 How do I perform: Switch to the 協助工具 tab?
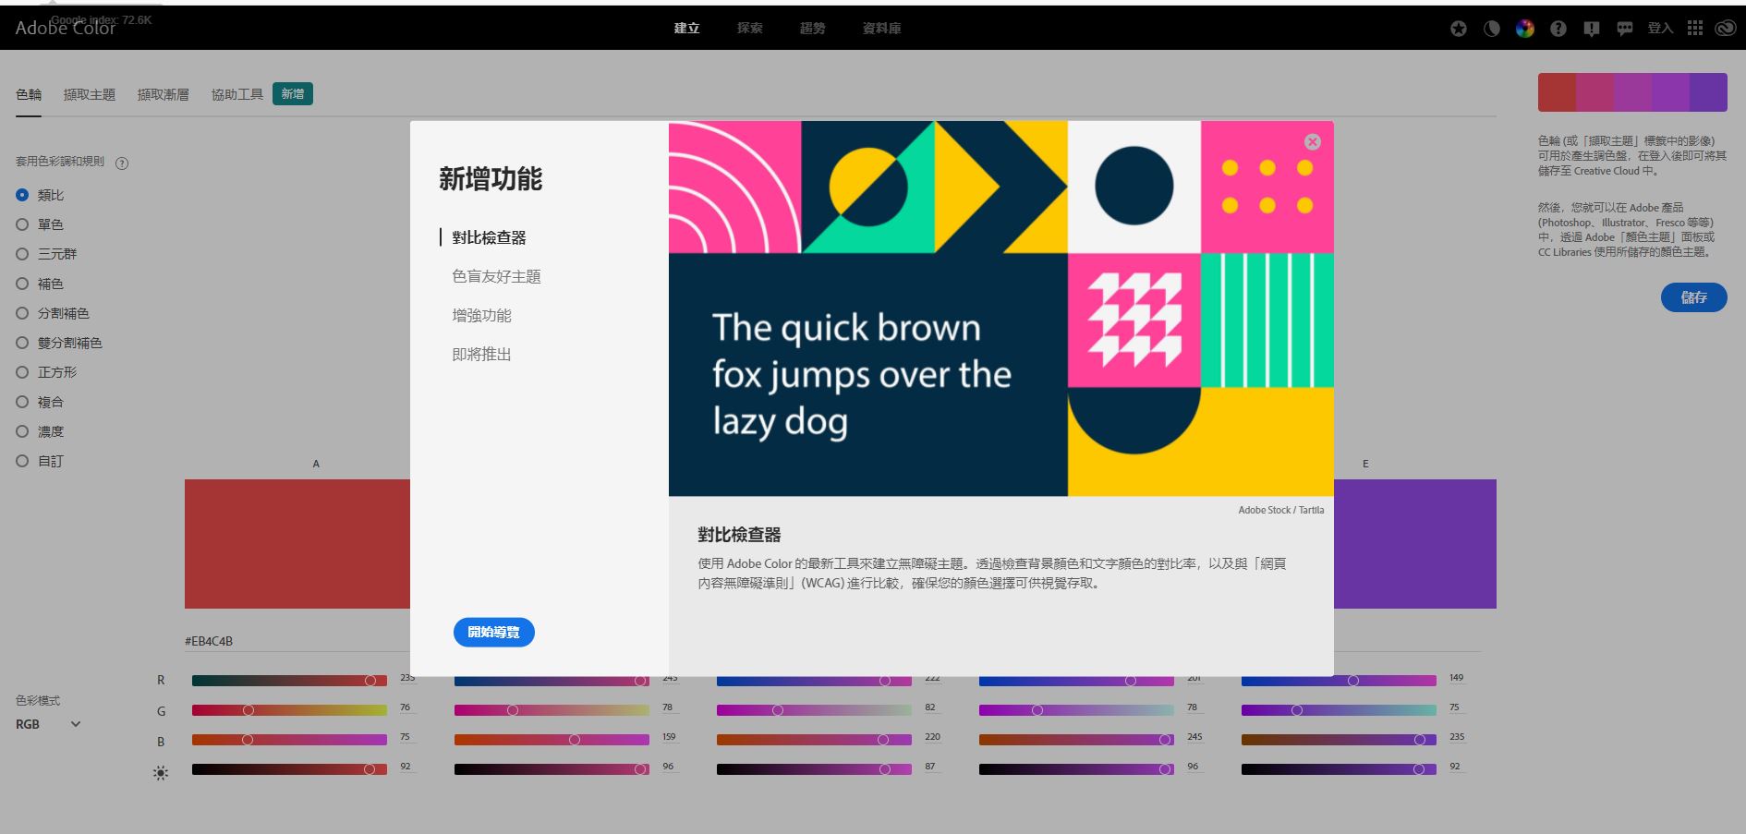coord(237,94)
